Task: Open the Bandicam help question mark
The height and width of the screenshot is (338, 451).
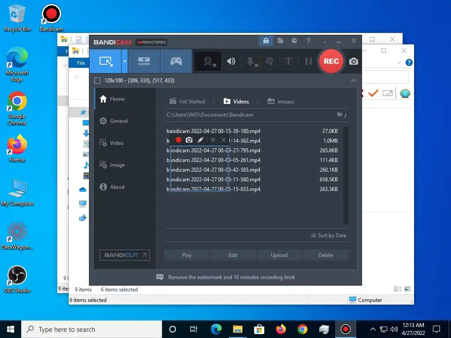Action: (x=308, y=40)
